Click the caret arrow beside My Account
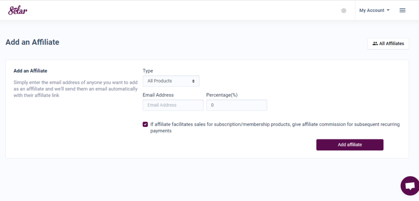 click(388, 10)
